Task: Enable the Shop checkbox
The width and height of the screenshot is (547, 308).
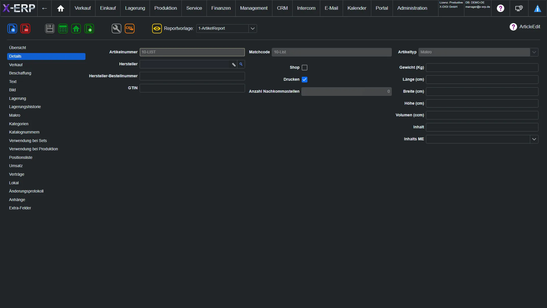Action: coord(305,68)
